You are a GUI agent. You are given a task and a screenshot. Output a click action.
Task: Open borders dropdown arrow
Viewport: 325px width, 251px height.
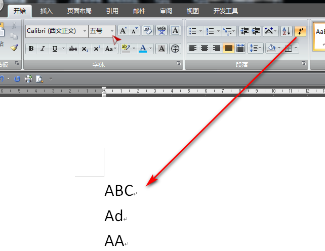tap(296, 48)
